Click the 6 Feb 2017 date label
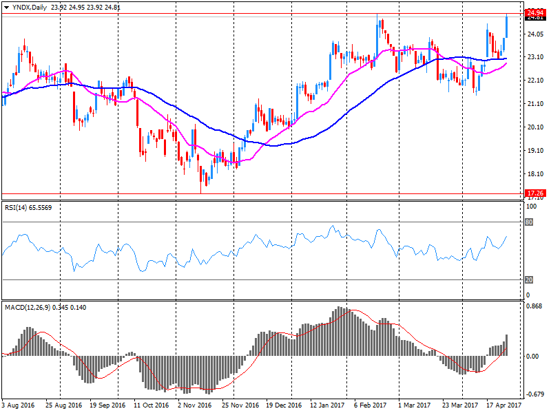The height and width of the screenshot is (413, 551). tap(370, 405)
